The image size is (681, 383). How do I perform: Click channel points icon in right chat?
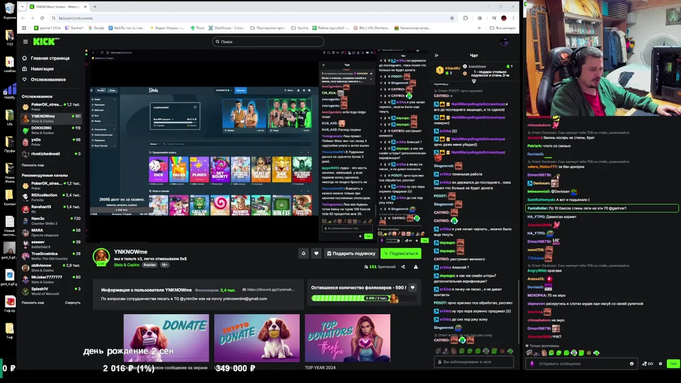647,364
